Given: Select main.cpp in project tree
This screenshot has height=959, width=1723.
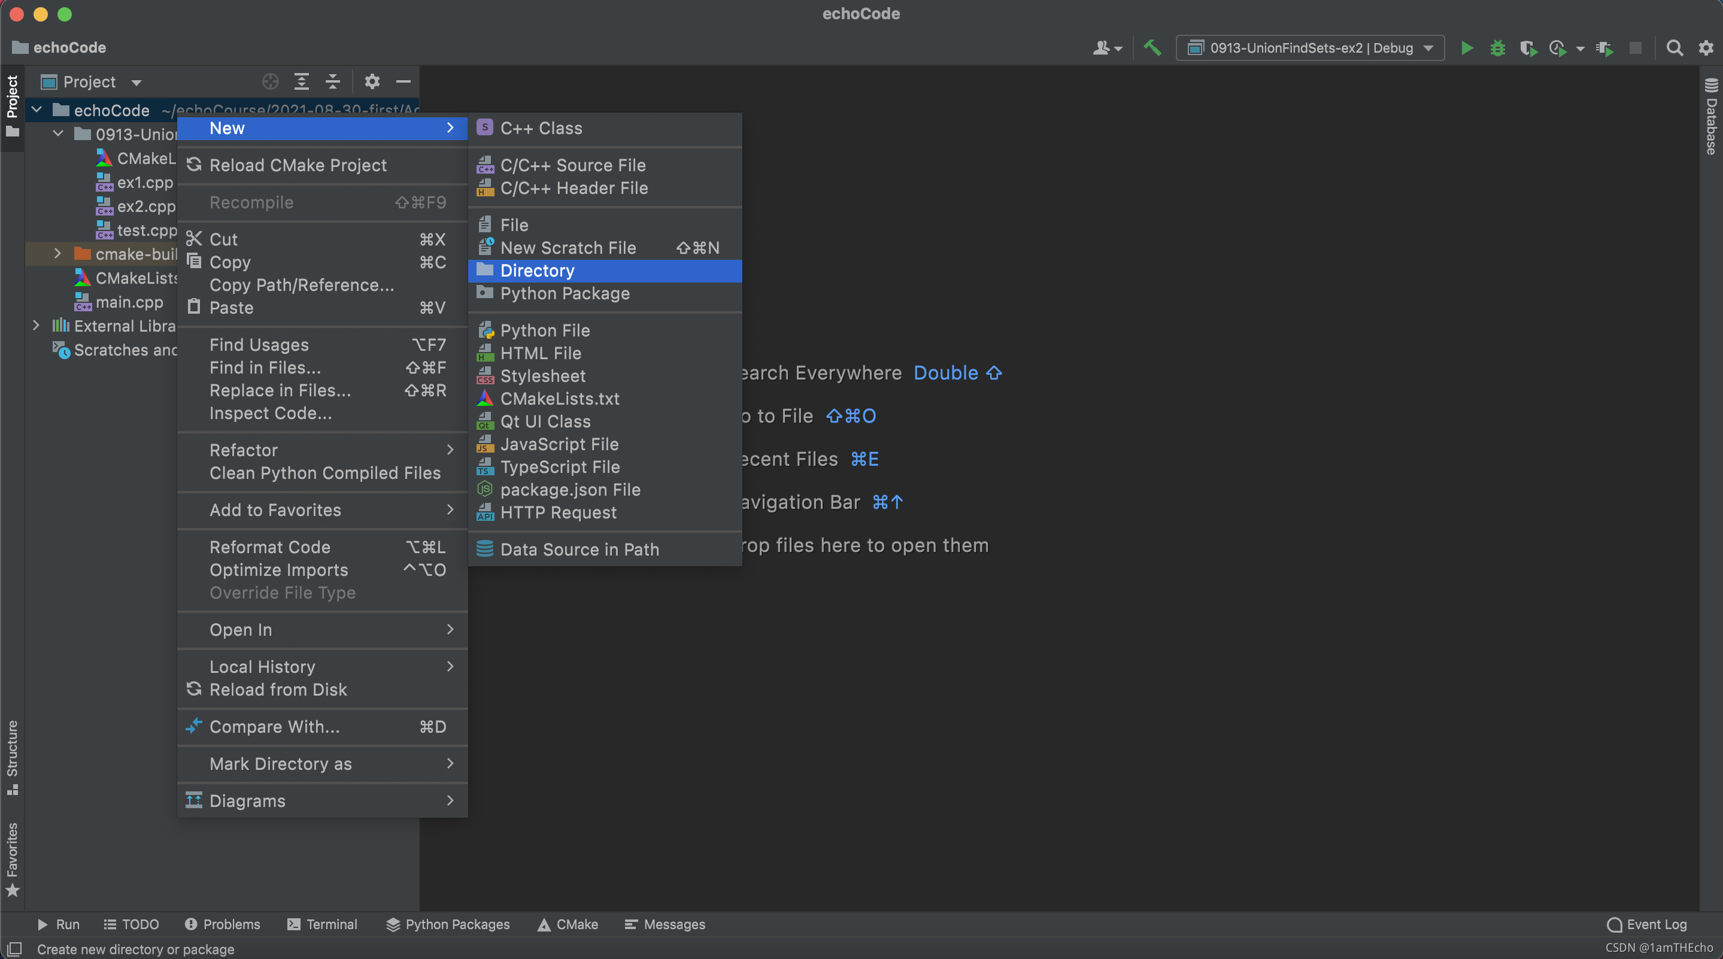Looking at the screenshot, I should click(x=129, y=302).
